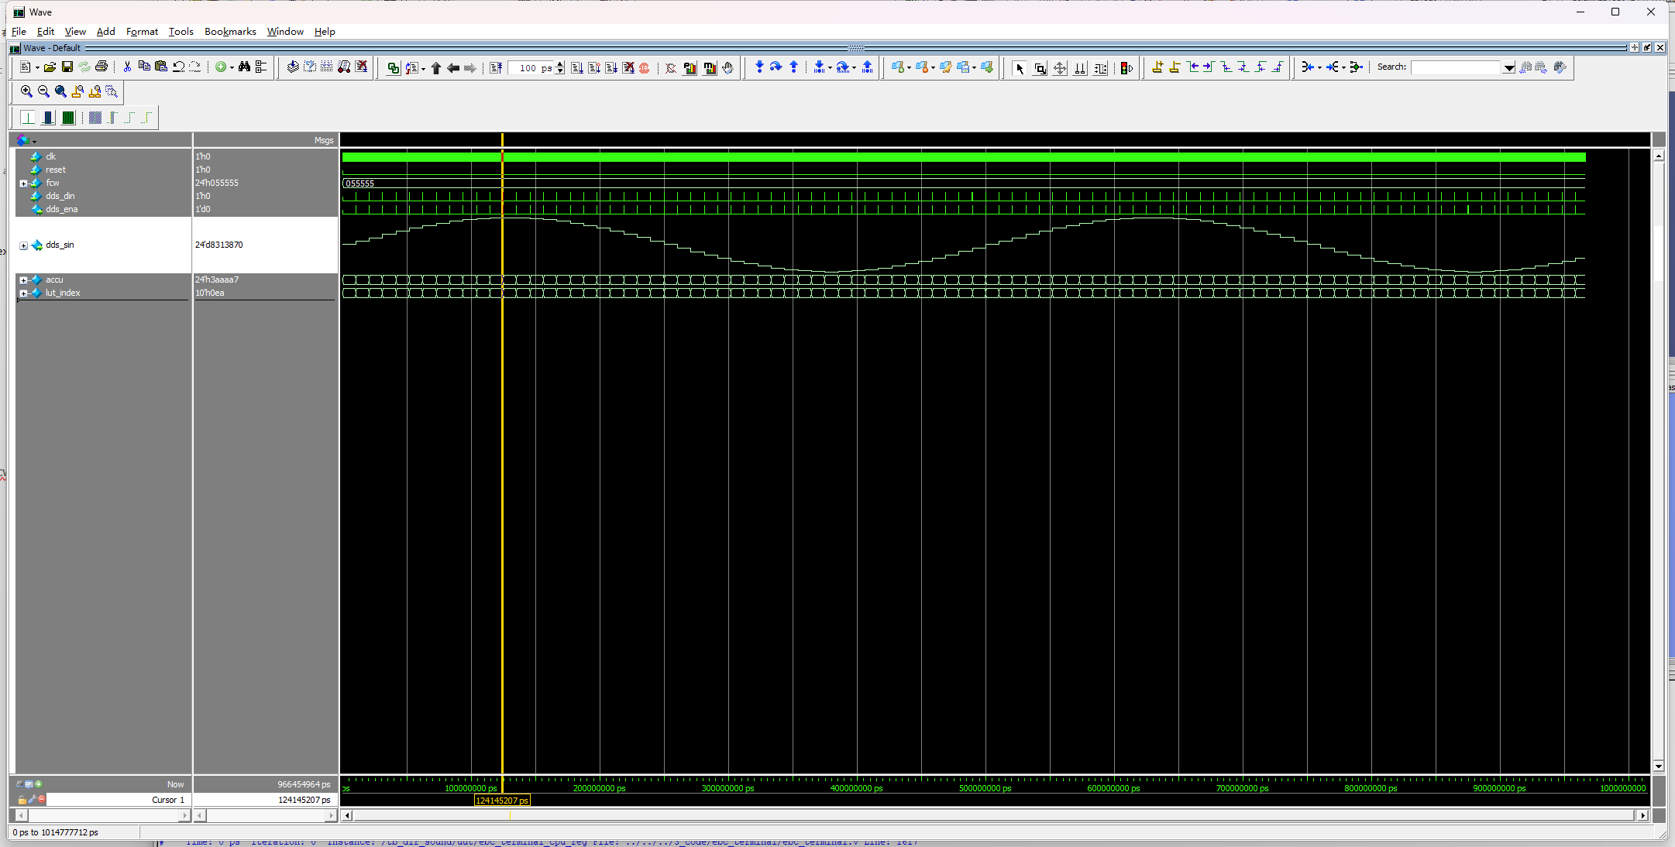The width and height of the screenshot is (1675, 847).
Task: Click the Zoom In magnifier icon
Action: pos(26,91)
